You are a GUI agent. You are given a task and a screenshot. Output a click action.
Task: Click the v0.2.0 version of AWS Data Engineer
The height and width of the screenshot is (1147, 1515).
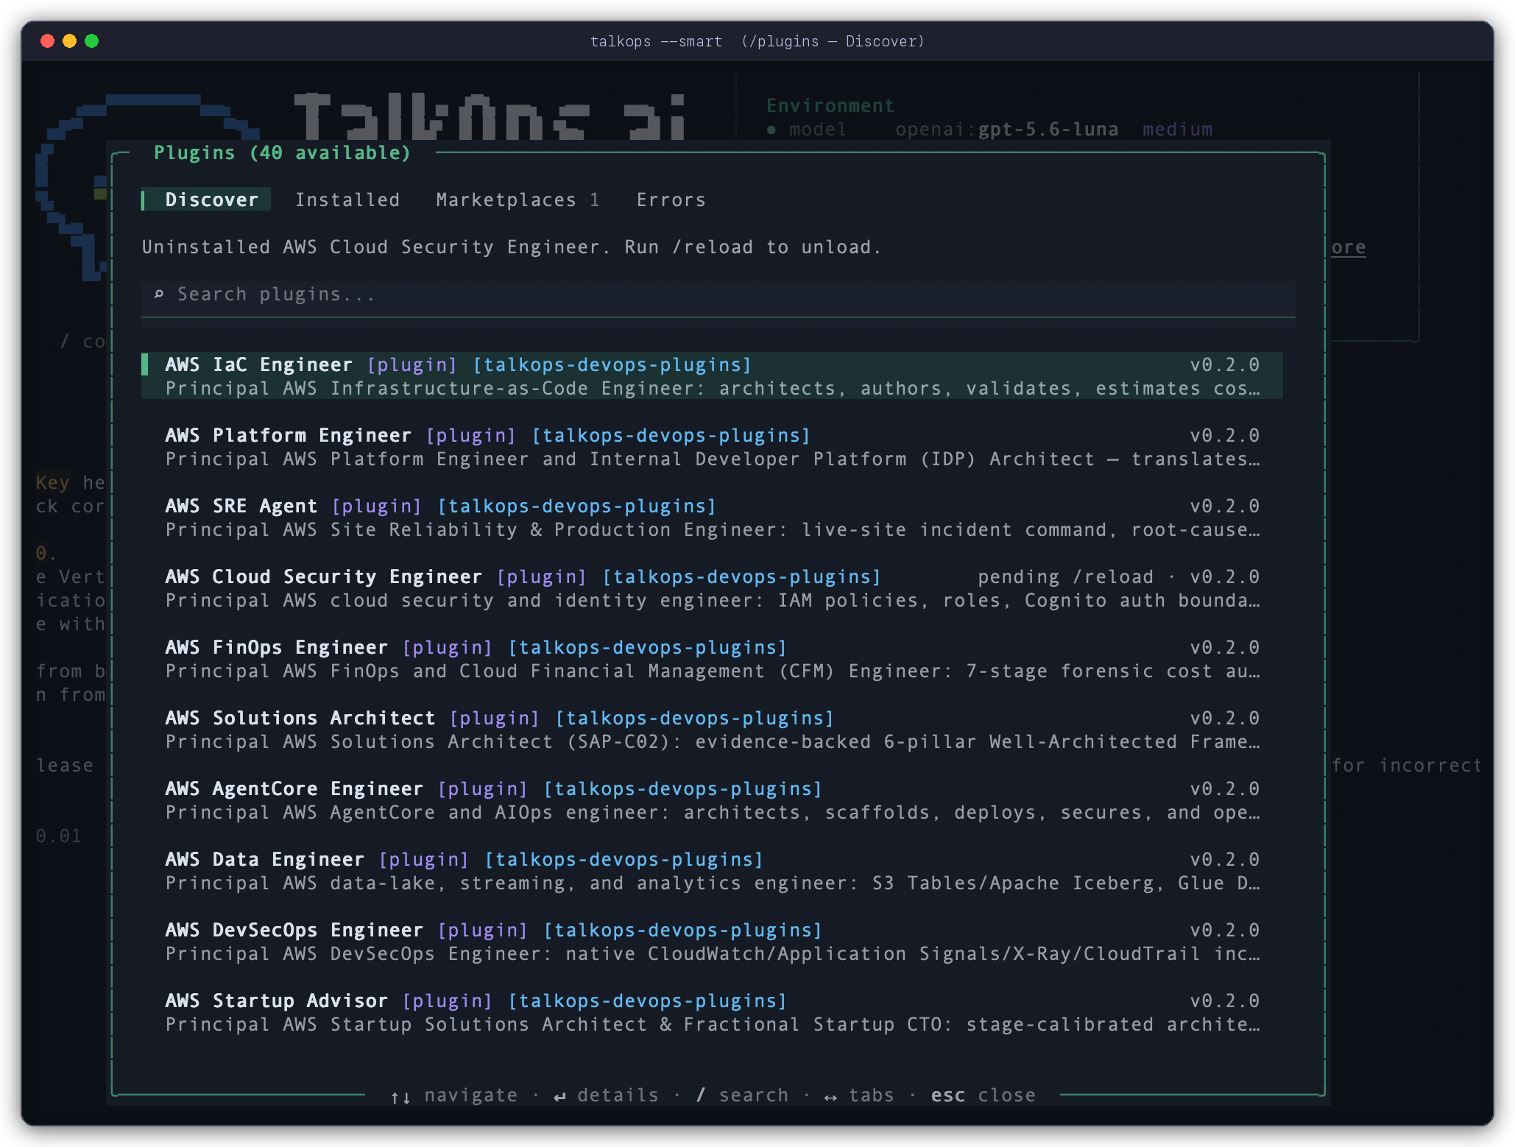click(1224, 859)
